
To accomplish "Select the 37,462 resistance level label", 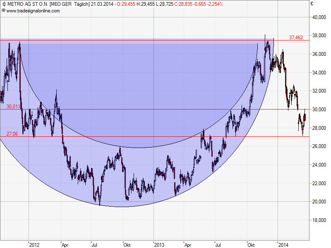I will point(296,37).
